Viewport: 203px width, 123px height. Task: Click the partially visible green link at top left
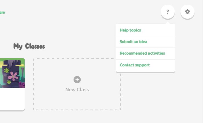coord(2,12)
